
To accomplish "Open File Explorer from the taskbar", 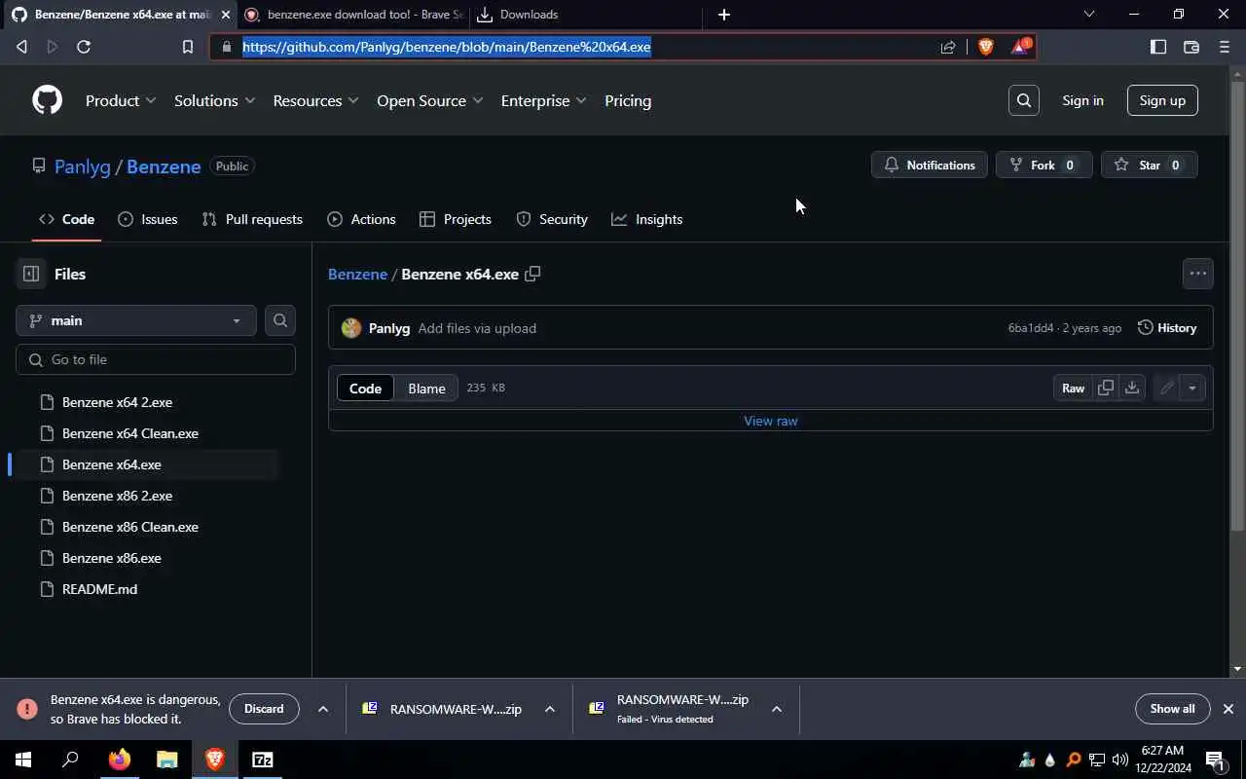I will 167,760.
